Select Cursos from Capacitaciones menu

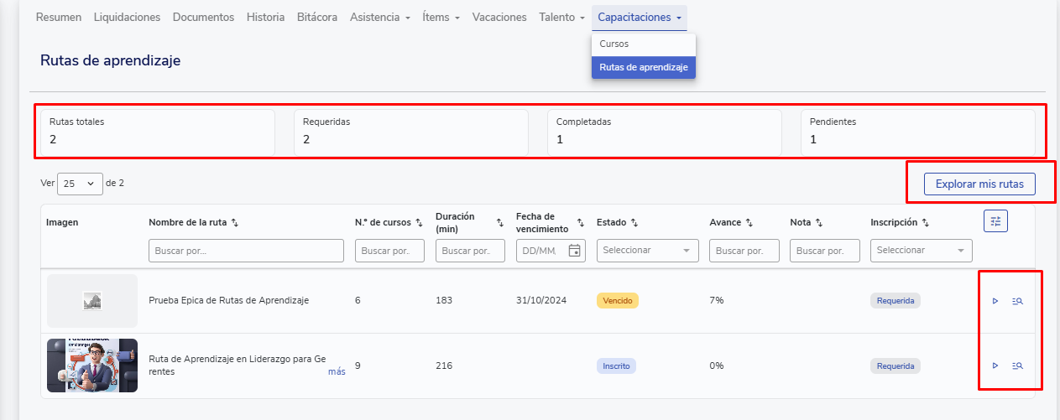[x=614, y=44]
